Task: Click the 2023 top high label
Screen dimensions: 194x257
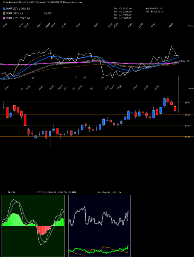Action: click(171, 26)
